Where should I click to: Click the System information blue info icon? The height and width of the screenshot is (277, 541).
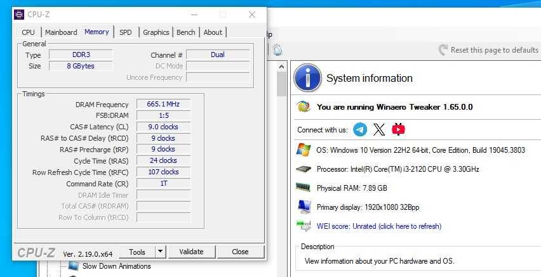pos(308,78)
